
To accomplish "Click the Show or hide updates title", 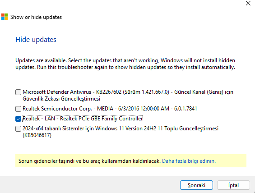I will [36, 17].
